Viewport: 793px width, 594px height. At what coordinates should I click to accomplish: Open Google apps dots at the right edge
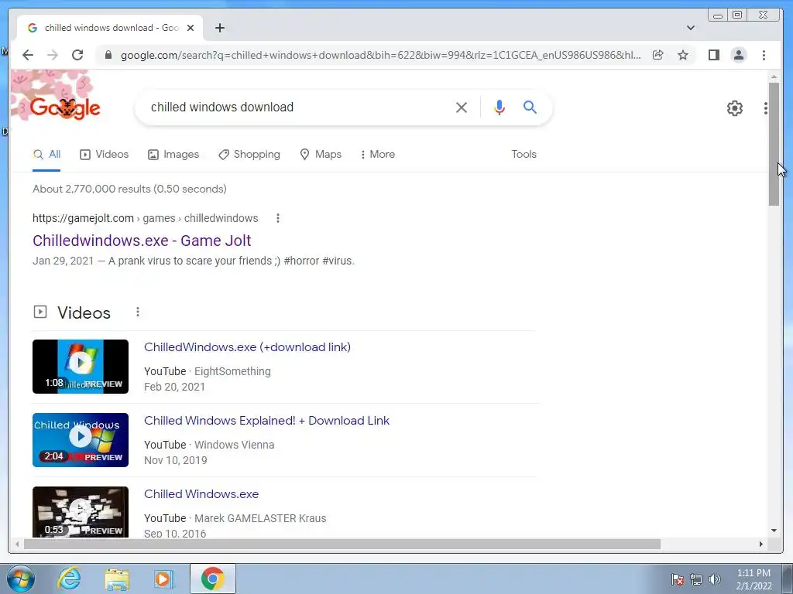pos(766,108)
